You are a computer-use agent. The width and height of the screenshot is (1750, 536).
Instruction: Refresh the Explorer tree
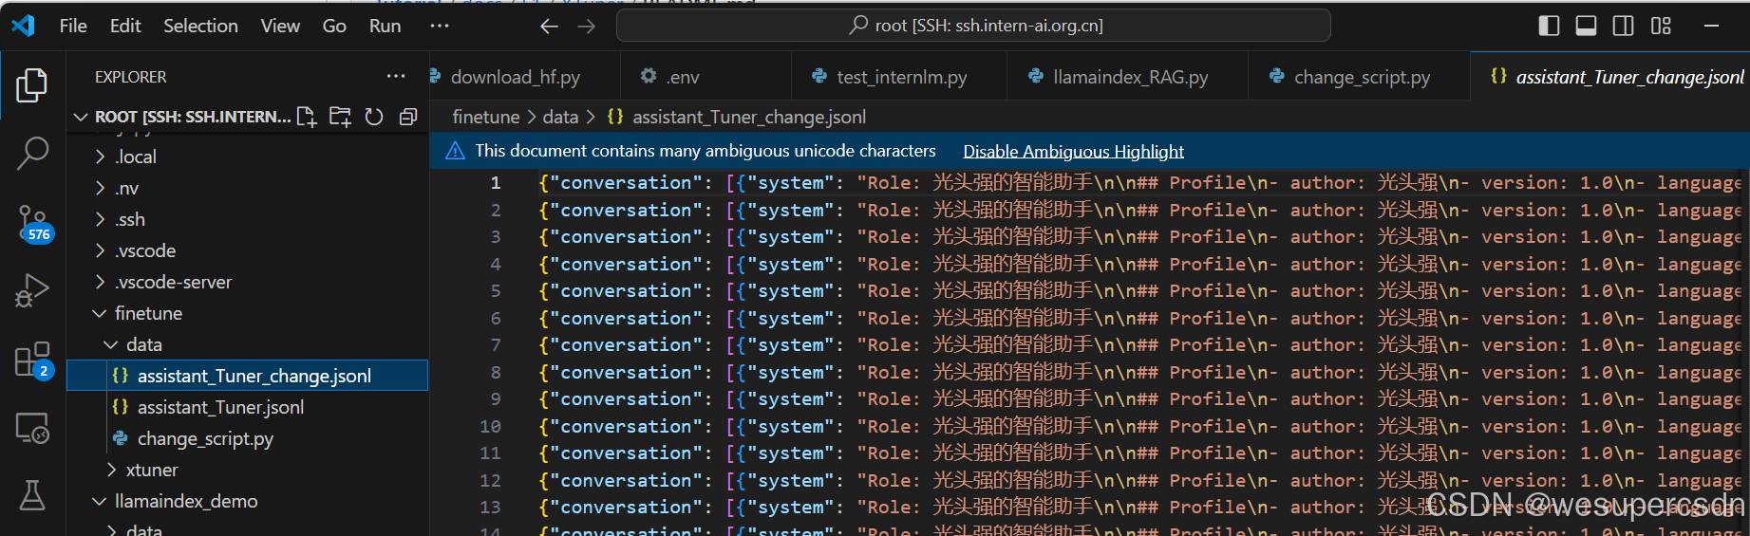point(374,117)
